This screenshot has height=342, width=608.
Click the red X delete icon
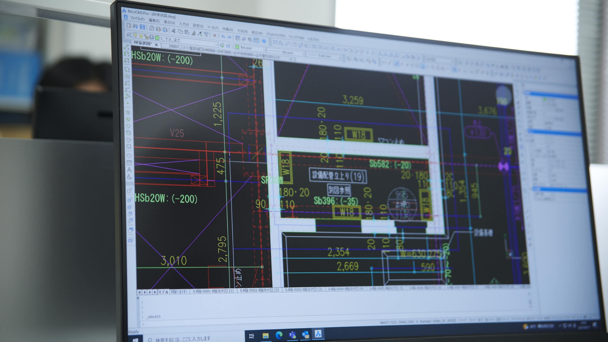coord(214,35)
